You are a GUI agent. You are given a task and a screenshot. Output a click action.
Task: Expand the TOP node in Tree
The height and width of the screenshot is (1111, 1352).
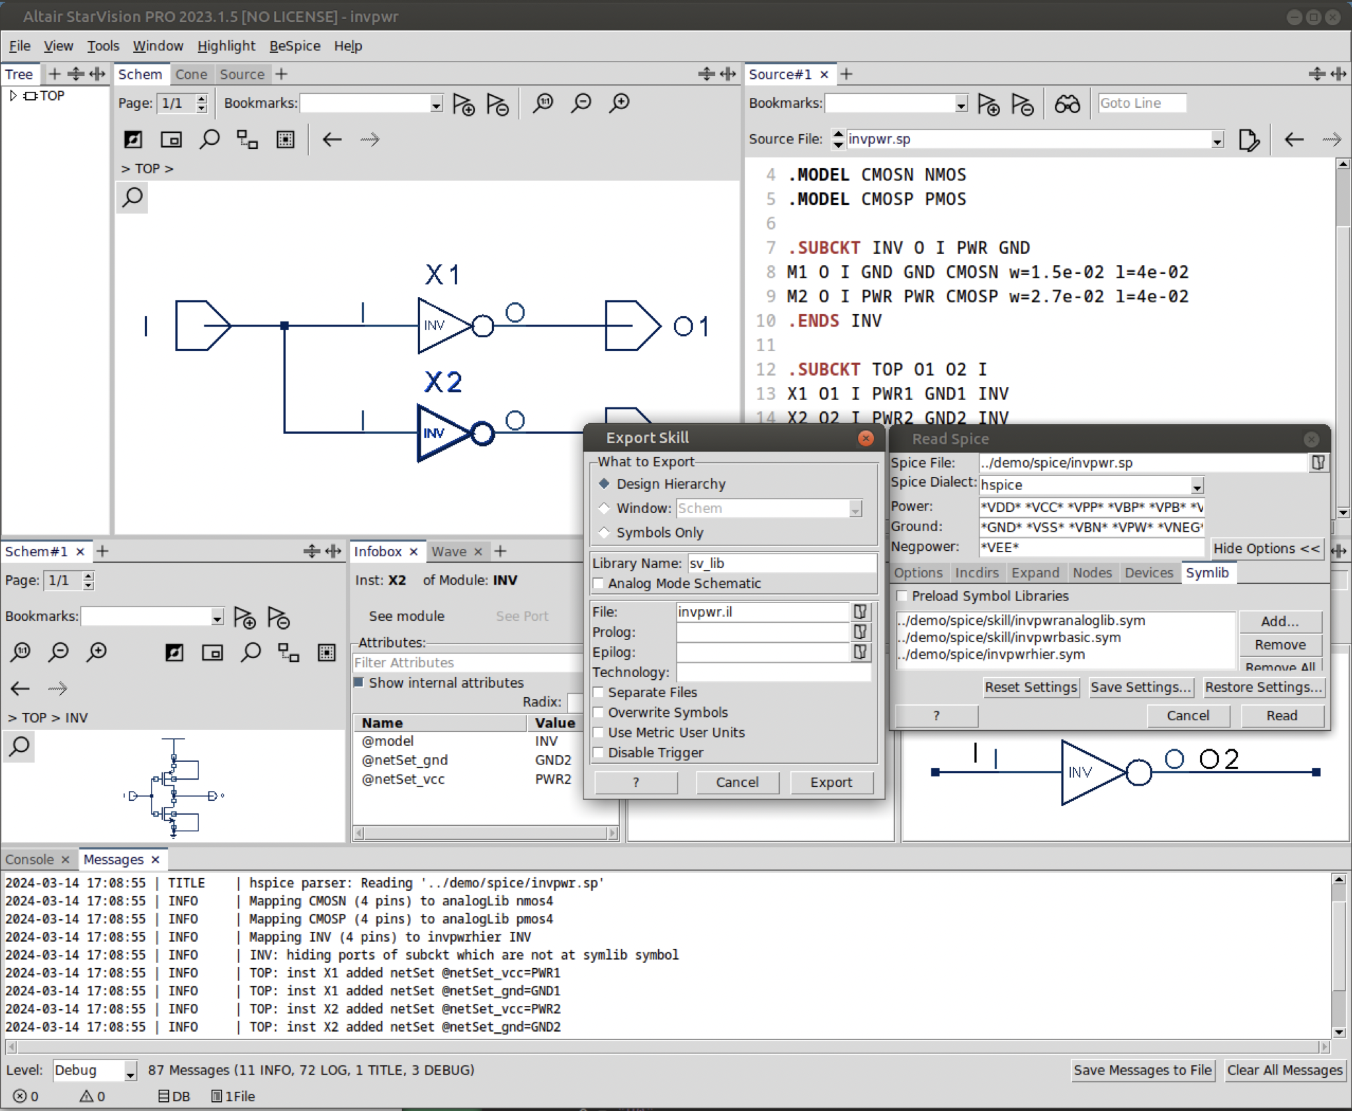[13, 96]
